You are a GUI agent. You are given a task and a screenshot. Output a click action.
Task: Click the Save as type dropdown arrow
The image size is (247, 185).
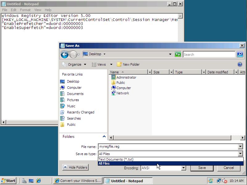pos(240,154)
